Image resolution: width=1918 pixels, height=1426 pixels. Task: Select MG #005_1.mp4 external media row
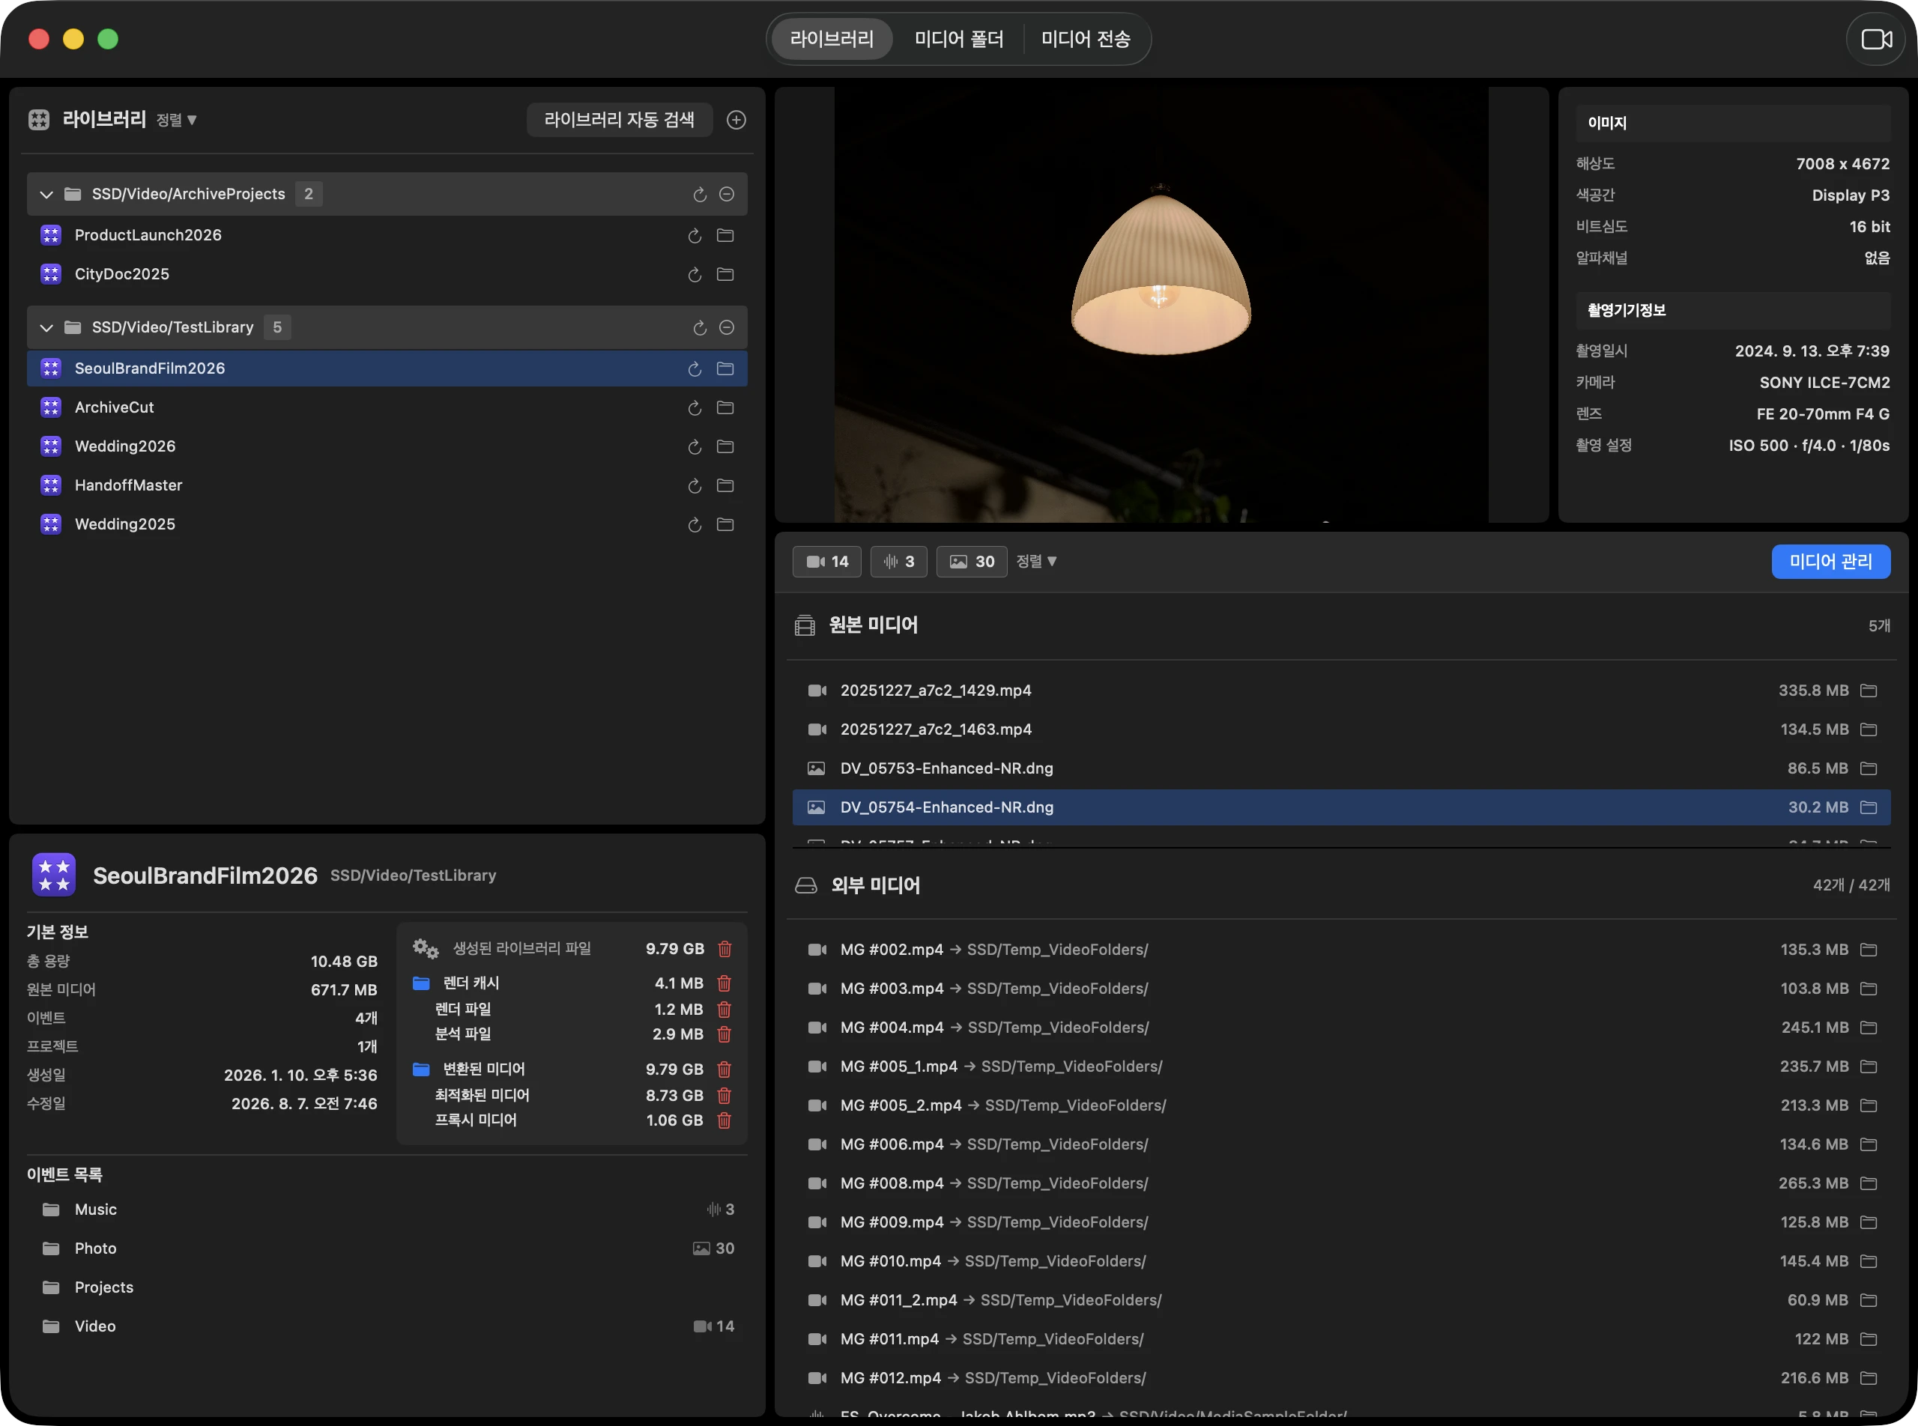point(1341,1067)
